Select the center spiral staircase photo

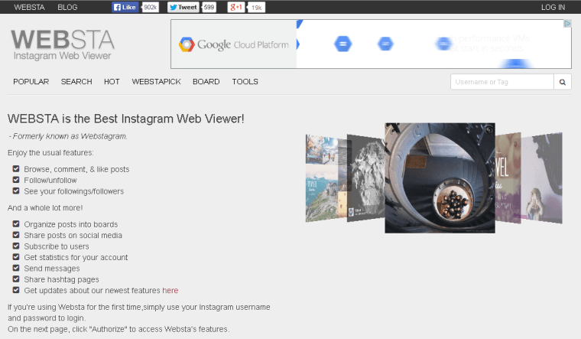(440, 178)
